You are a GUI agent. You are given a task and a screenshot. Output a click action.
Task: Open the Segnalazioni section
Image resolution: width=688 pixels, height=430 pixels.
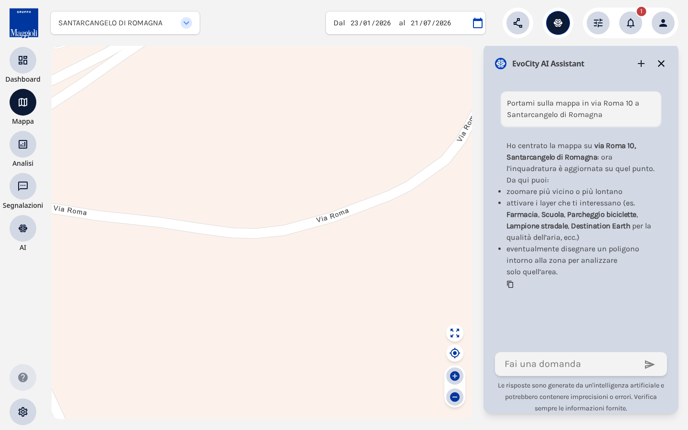tap(23, 186)
